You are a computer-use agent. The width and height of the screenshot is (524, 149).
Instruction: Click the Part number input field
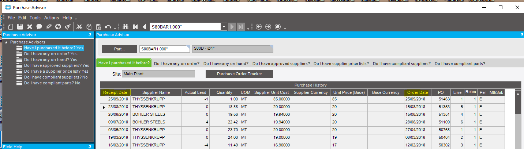pyautogui.click(x=164, y=49)
